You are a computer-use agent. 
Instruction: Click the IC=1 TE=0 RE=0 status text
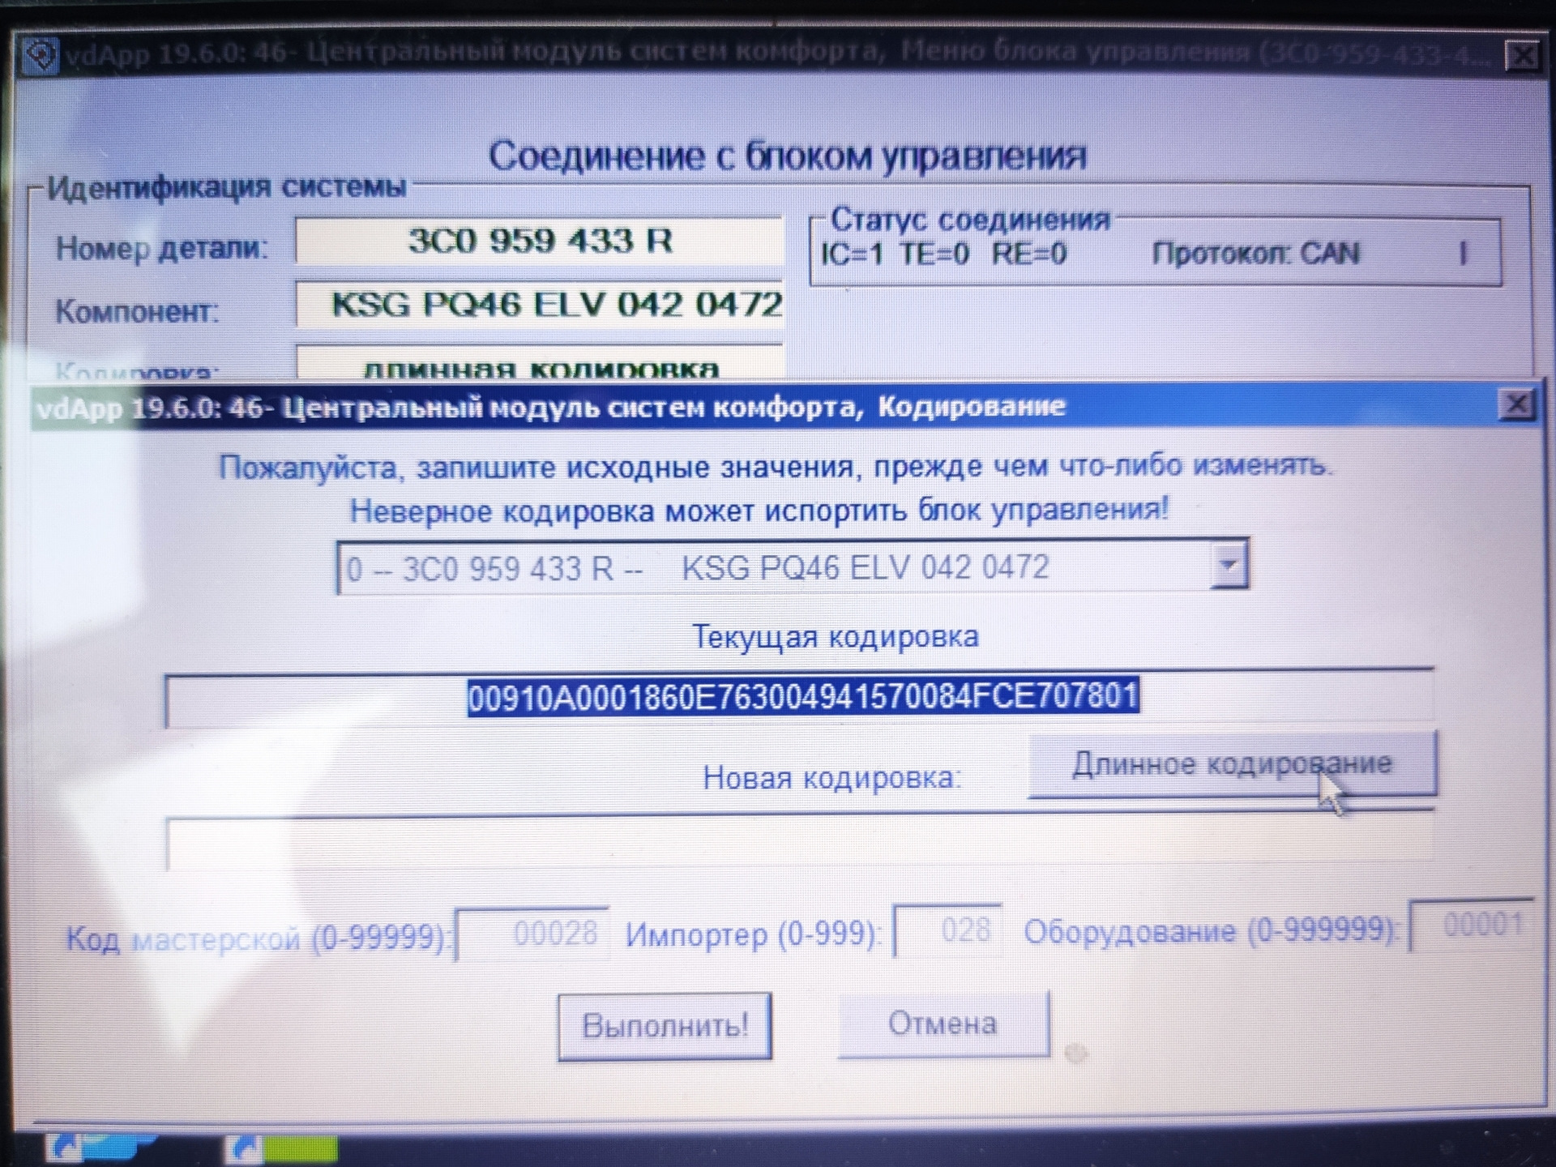[x=944, y=254]
